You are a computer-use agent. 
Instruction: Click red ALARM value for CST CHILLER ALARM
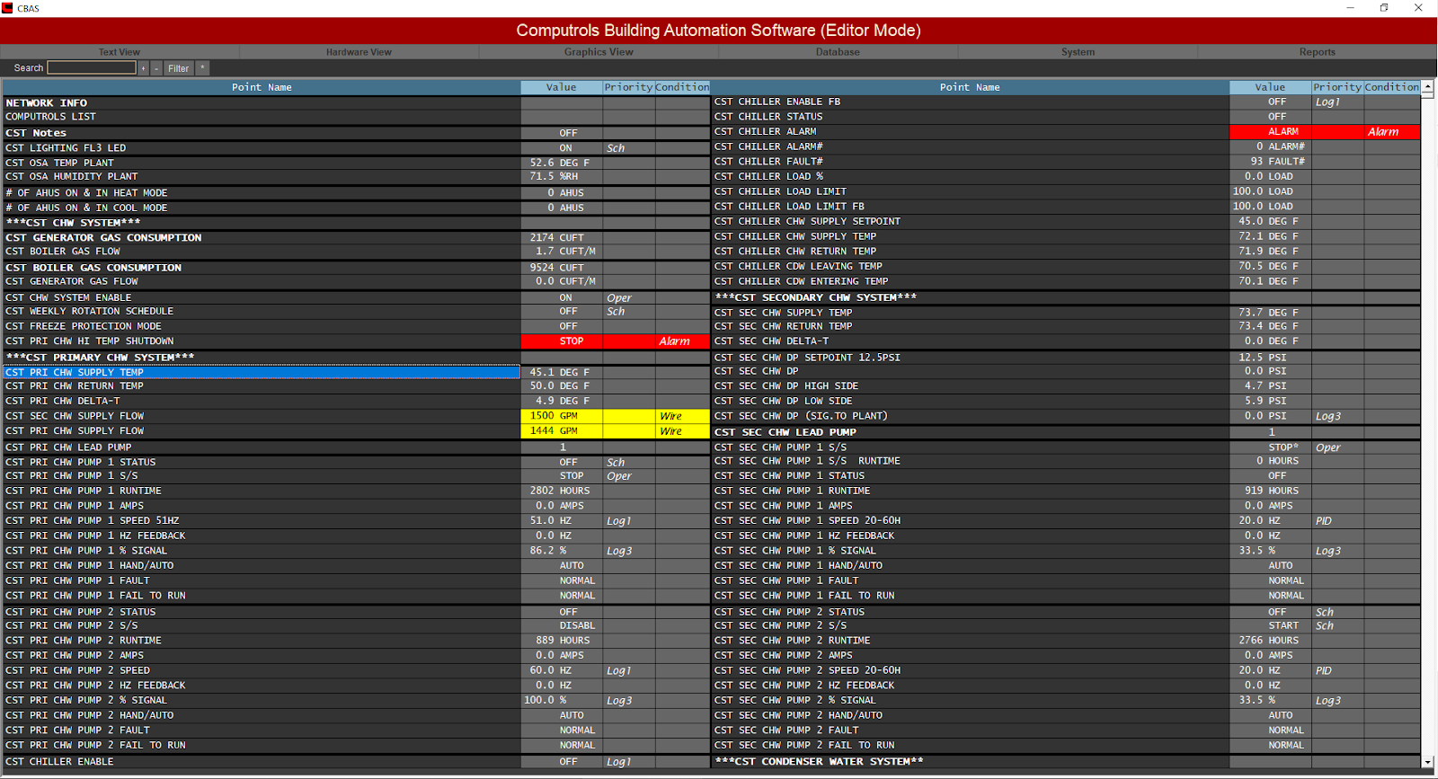1270,132
